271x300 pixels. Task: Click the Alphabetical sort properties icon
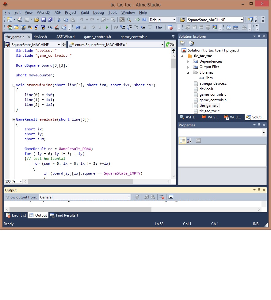coord(189,140)
